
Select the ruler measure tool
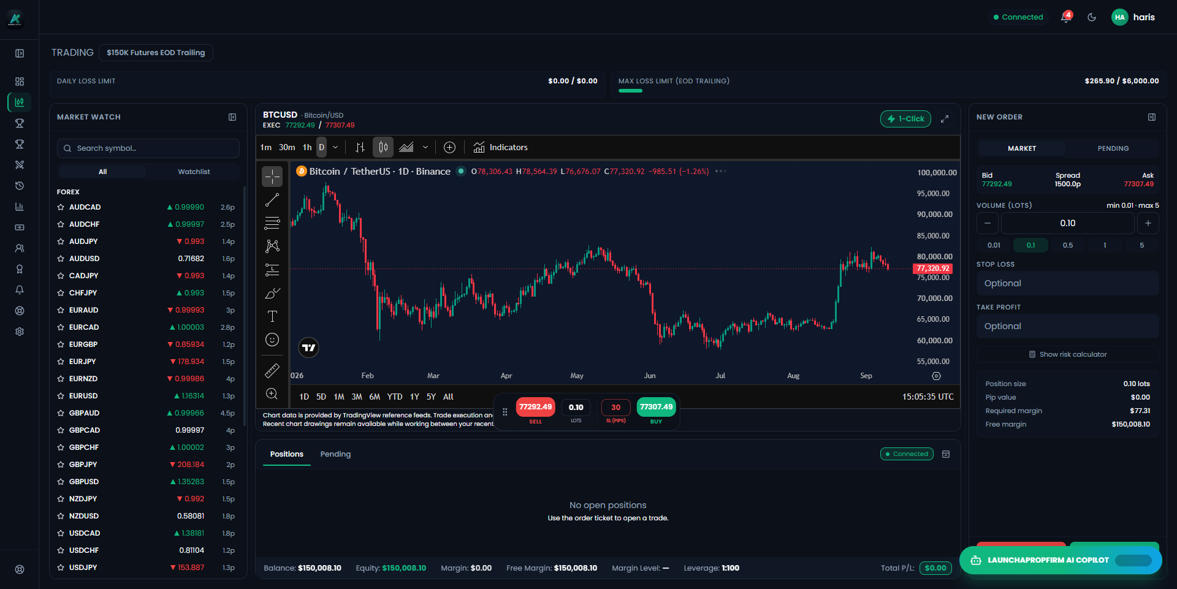click(272, 371)
